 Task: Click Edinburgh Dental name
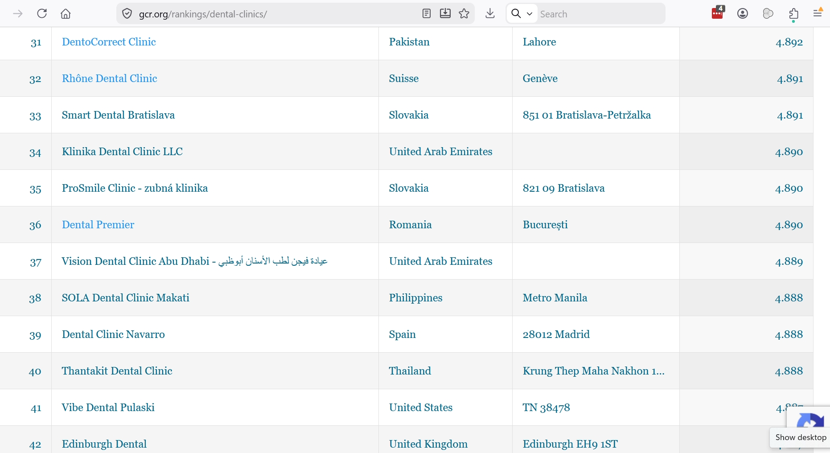pyautogui.click(x=104, y=444)
